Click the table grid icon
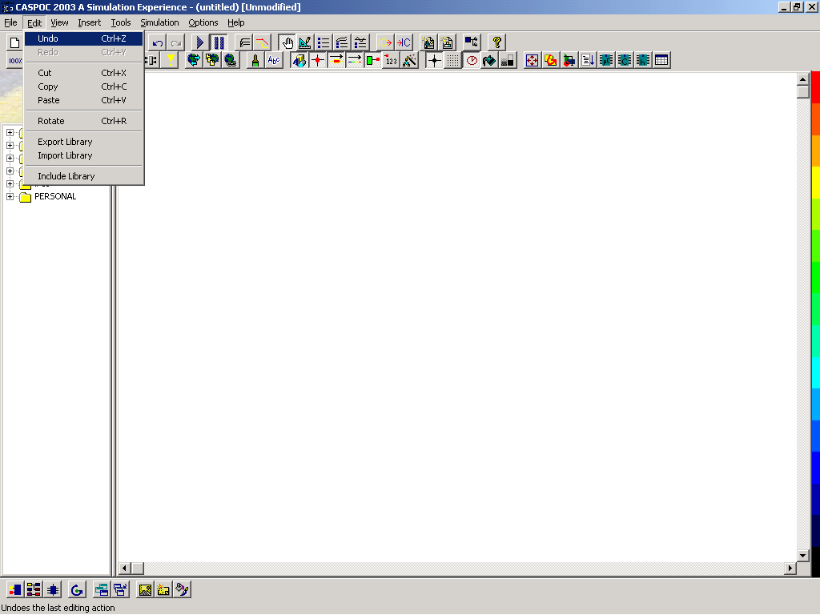This screenshot has width=820, height=615. [x=661, y=61]
